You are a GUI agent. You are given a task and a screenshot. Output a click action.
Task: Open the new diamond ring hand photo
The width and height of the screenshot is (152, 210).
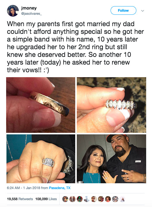(x=41, y=159)
